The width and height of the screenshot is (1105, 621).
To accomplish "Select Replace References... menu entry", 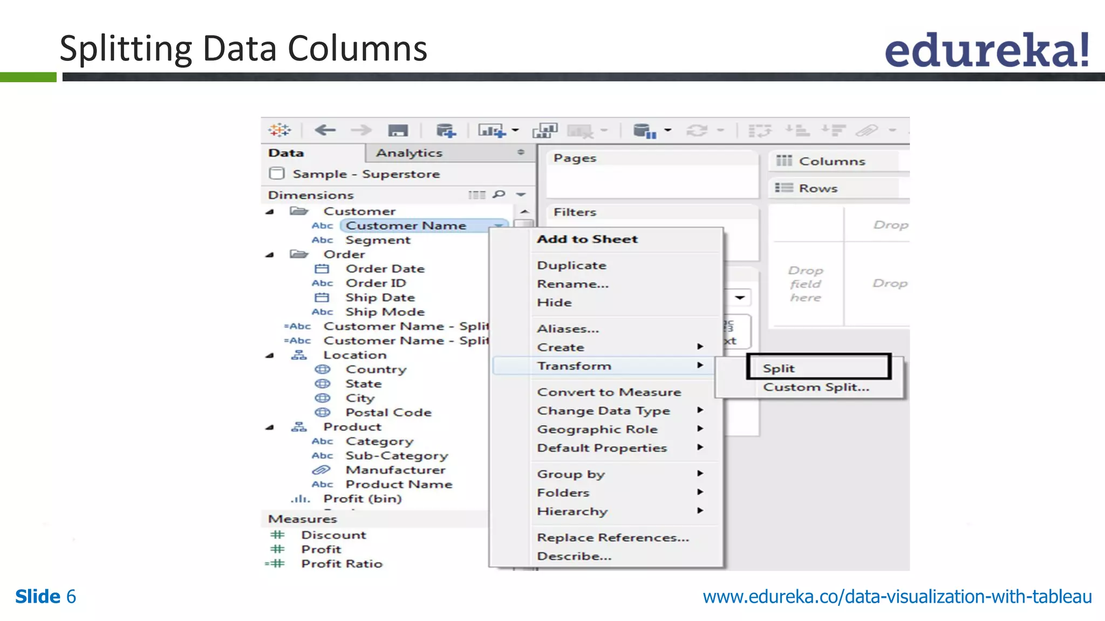I will 613,537.
